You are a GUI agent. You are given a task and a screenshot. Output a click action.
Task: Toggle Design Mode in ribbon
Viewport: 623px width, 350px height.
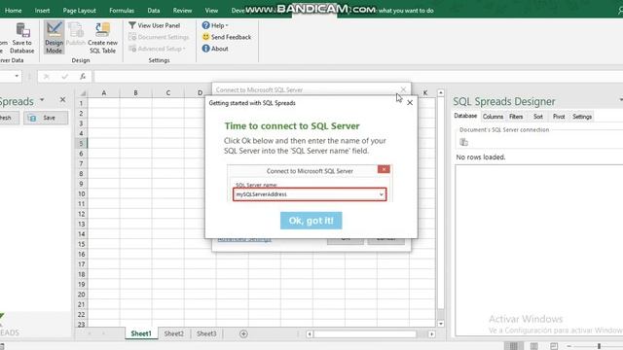(x=55, y=38)
